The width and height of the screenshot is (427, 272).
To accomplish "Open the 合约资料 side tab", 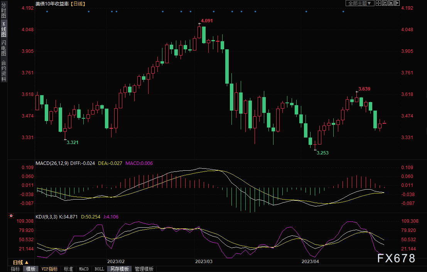I will click(x=3, y=71).
